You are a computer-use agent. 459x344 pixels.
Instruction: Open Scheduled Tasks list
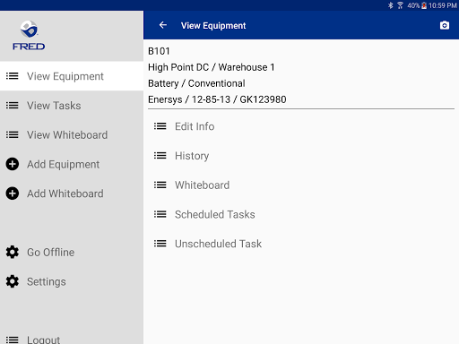pyautogui.click(x=301, y=214)
